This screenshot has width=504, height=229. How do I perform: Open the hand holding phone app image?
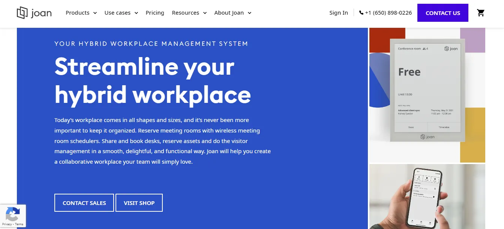click(x=427, y=197)
